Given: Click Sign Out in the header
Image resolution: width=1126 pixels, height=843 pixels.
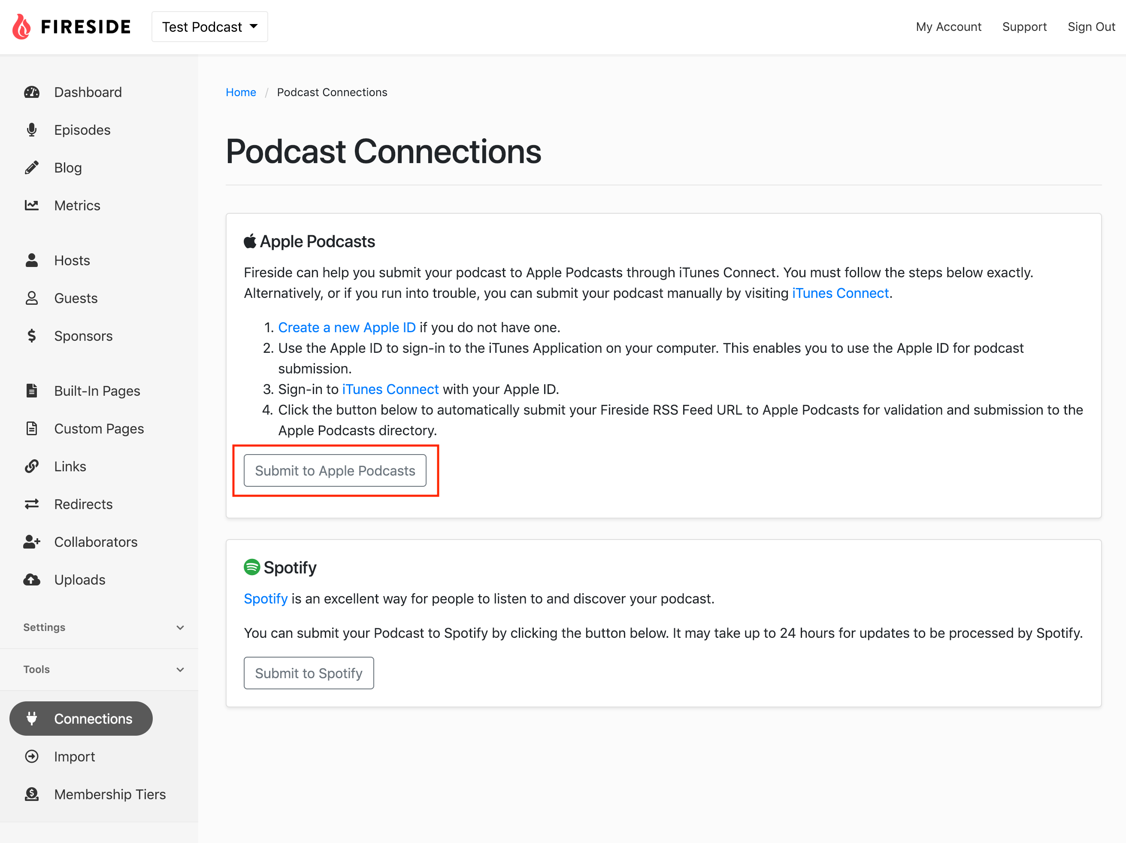Looking at the screenshot, I should click(1091, 27).
